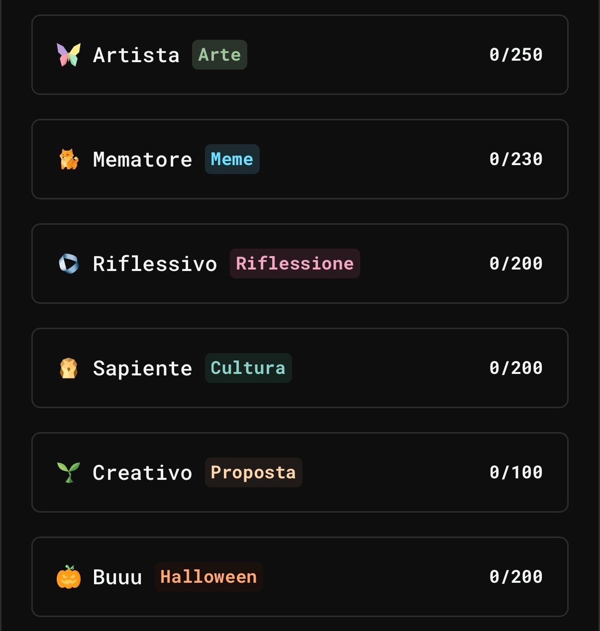Open the Memátore badge title

click(142, 160)
